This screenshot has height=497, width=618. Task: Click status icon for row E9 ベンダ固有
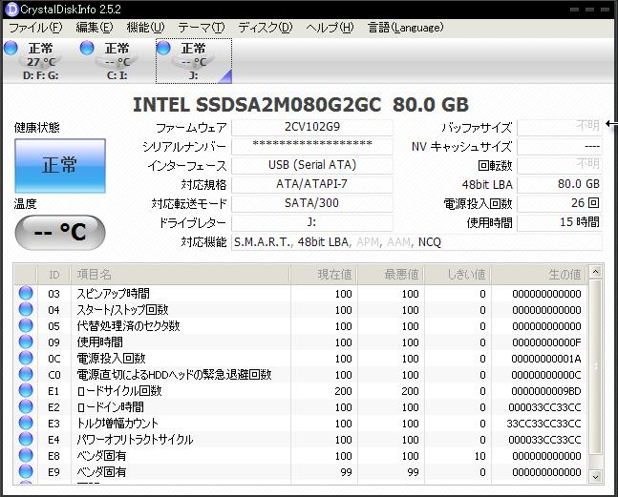click(26, 471)
